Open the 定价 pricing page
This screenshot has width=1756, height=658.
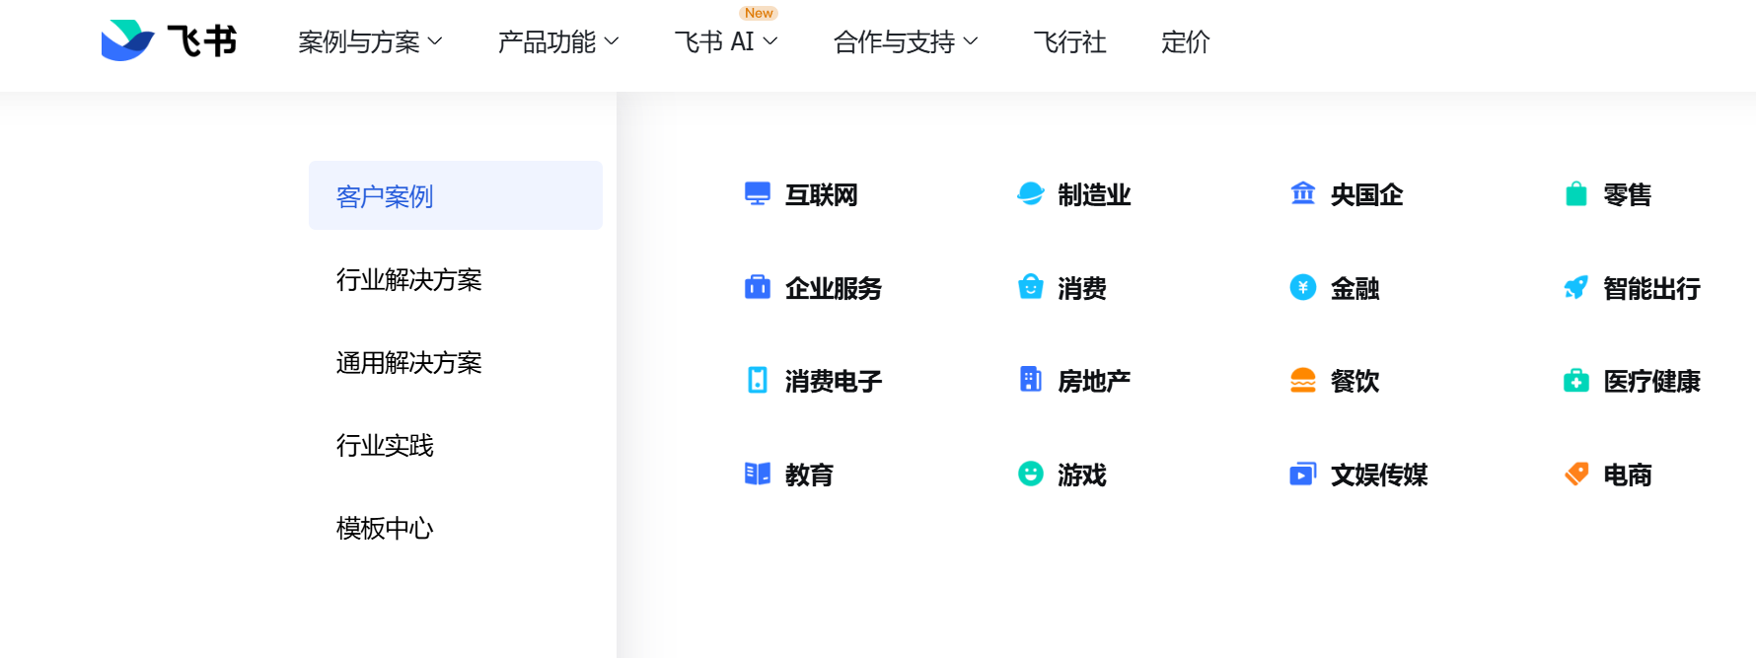point(1186,41)
